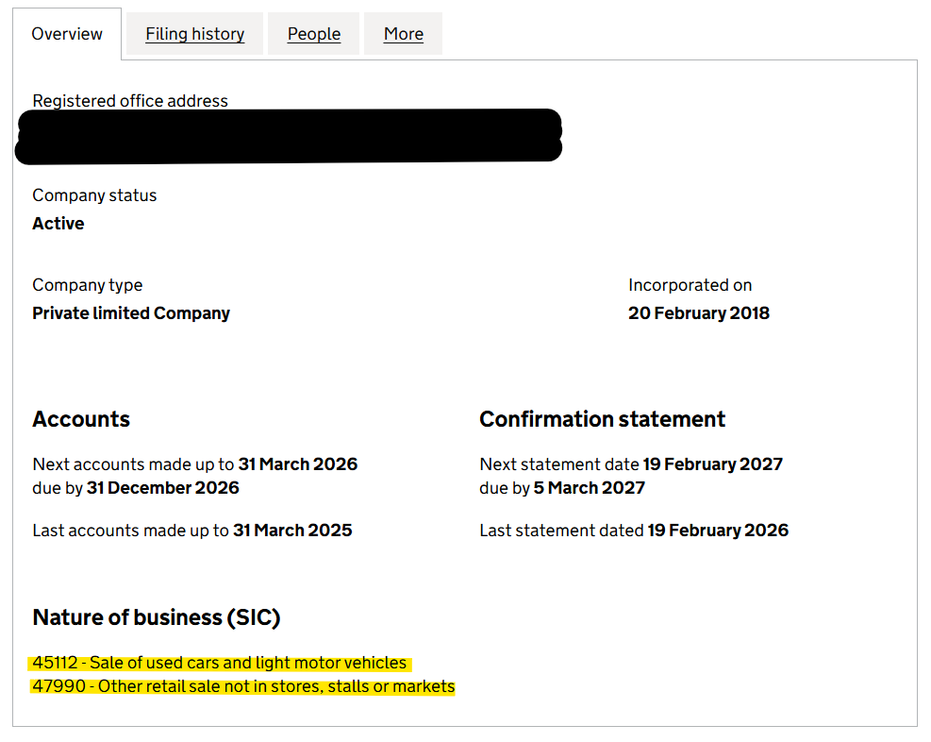Click the Private limited Company text
Viewport: 931px width, 742px height.
click(x=131, y=313)
